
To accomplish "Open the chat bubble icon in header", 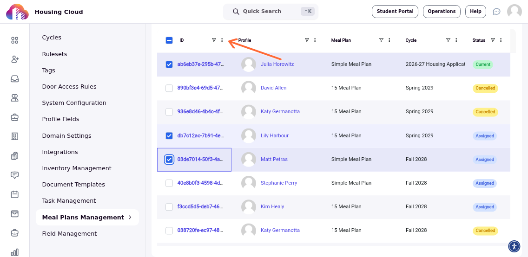I will click(496, 12).
